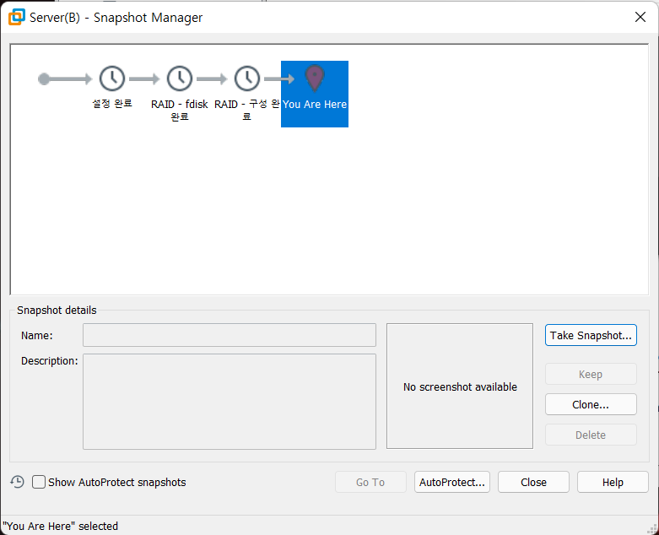This screenshot has height=535, width=659.
Task: Click the 'Snapshot details' group label
Action: [x=57, y=311]
